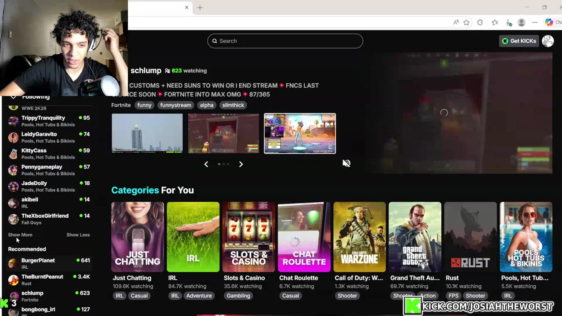Open the Slots & Casino card image
The image size is (562, 316).
249,237
